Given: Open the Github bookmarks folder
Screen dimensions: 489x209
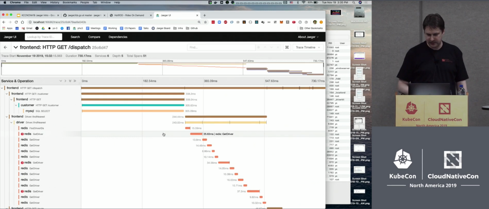Looking at the screenshot, I should 191,28.
